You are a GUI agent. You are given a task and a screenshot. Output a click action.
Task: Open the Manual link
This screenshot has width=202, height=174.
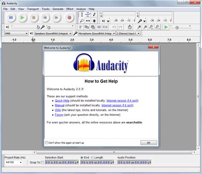click(60, 105)
